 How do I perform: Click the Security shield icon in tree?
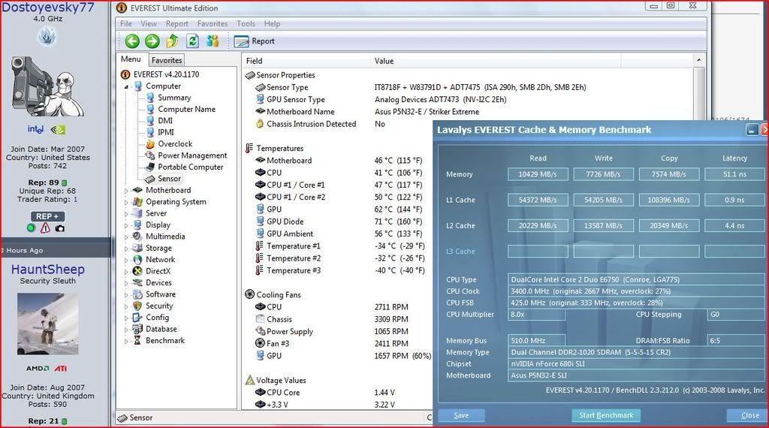(138, 306)
